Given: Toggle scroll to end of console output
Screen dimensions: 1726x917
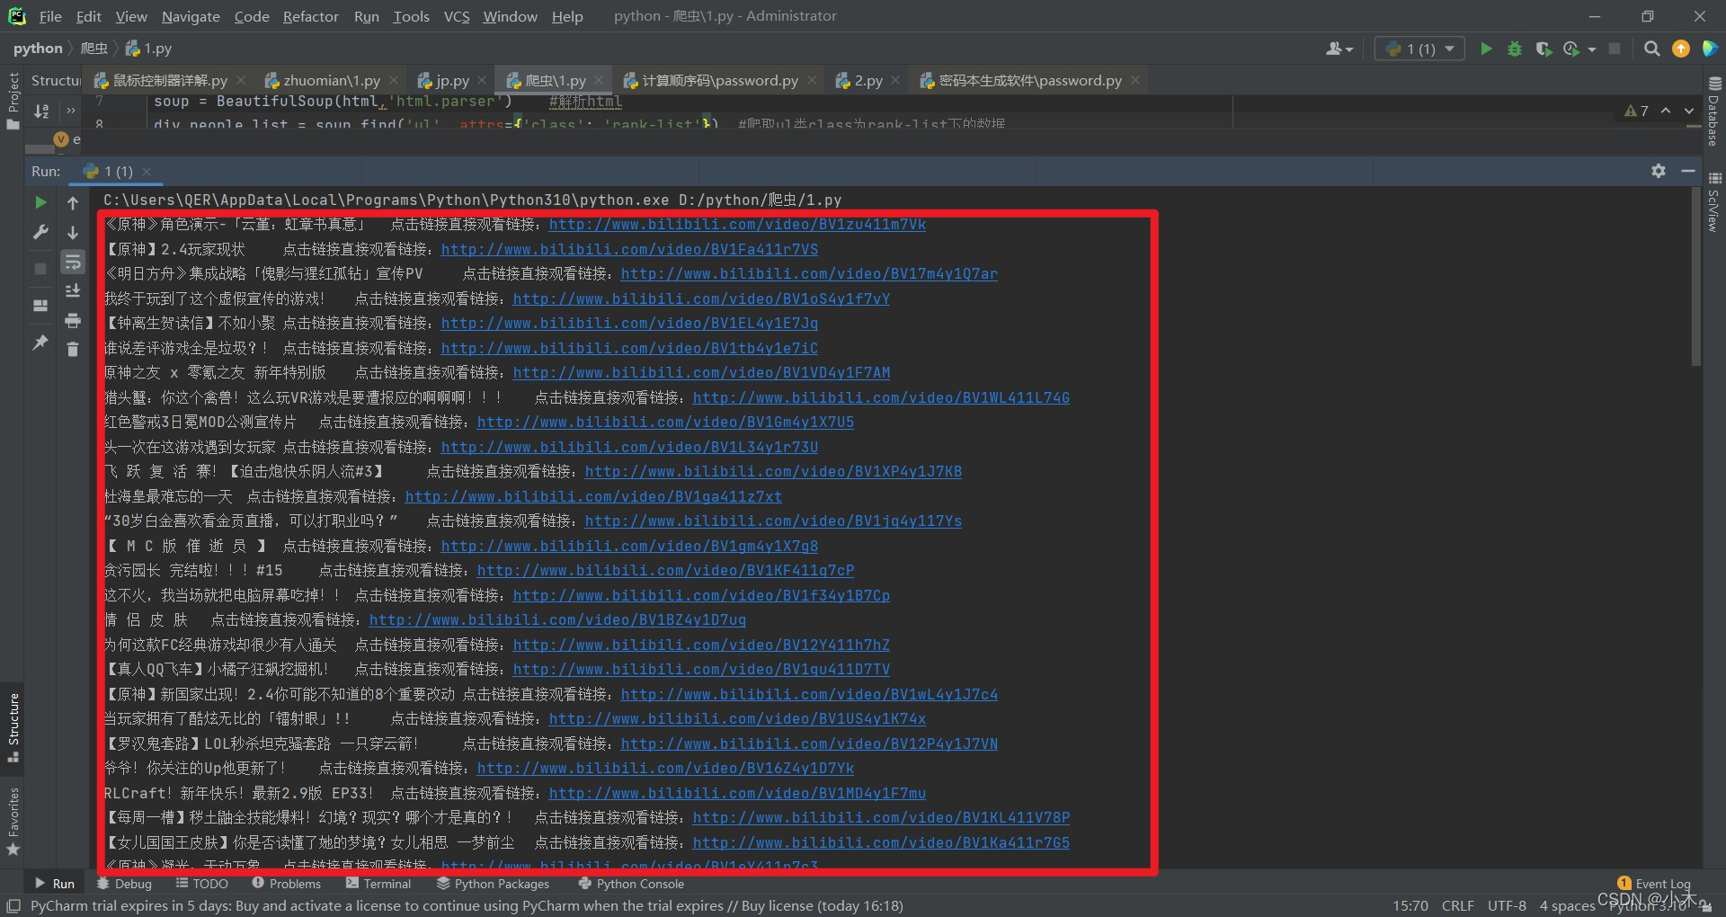Looking at the screenshot, I should coord(73,291).
